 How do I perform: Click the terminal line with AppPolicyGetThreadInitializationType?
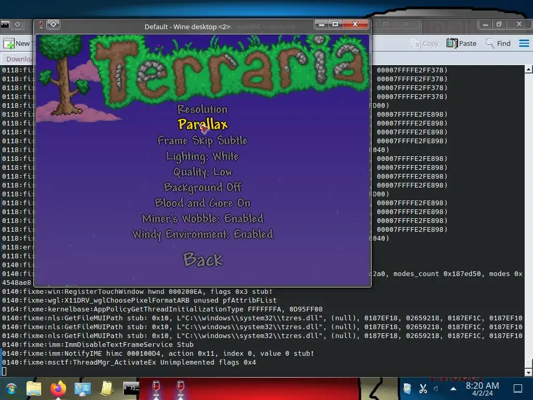pos(162,309)
